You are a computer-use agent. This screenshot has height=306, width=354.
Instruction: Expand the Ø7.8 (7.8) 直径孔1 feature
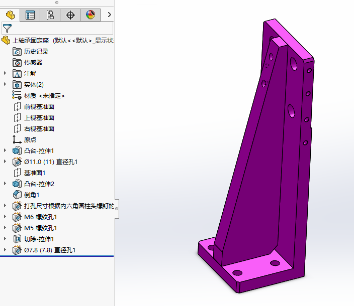[x=5, y=250]
